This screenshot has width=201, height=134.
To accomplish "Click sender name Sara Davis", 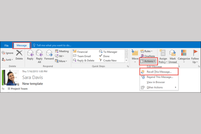I will [x=32, y=77].
